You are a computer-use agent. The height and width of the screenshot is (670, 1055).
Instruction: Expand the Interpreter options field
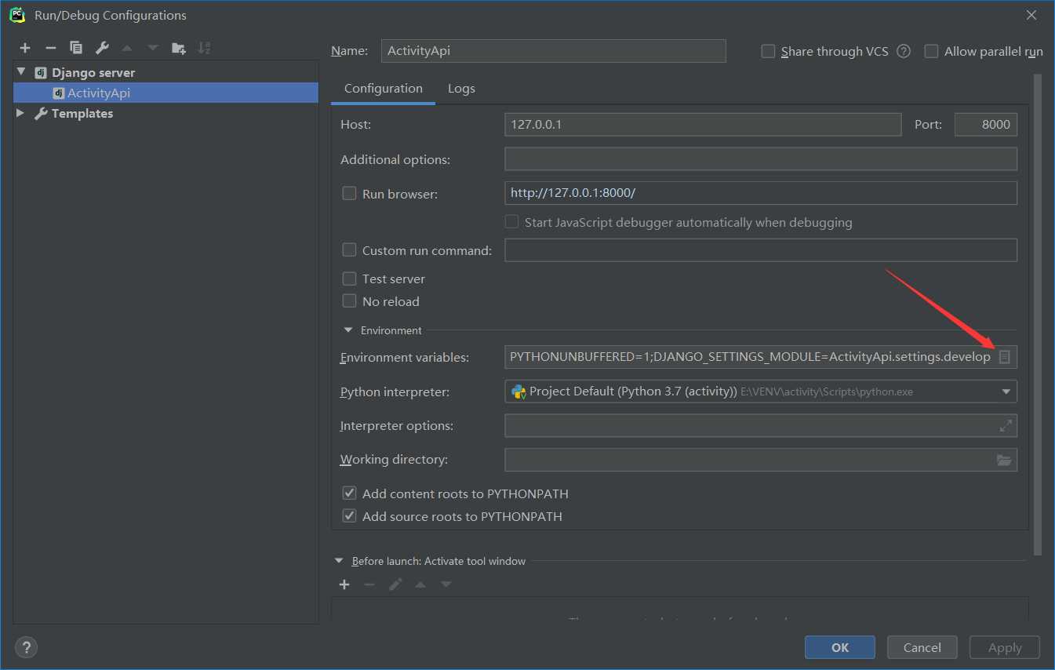pyautogui.click(x=1006, y=425)
